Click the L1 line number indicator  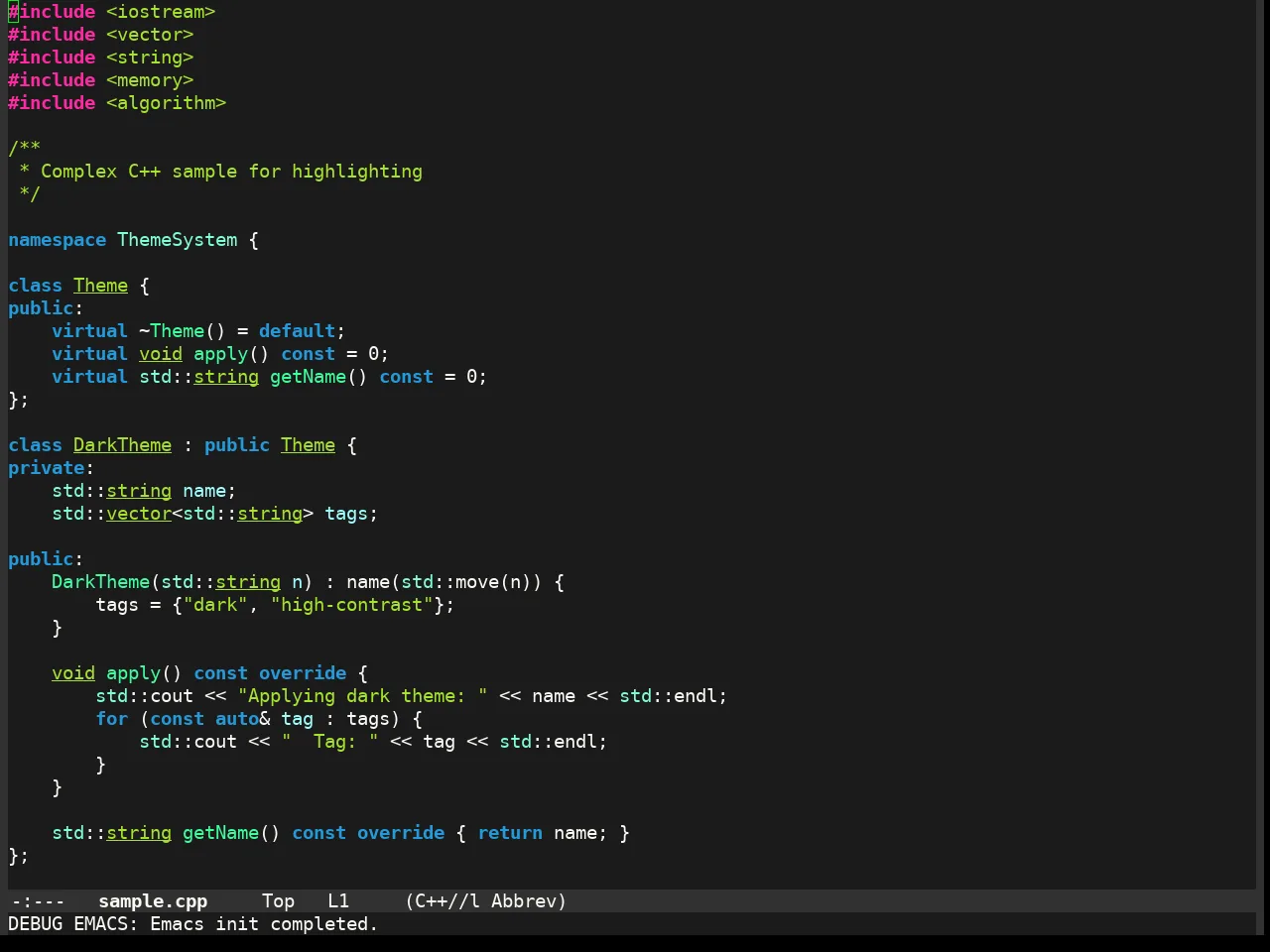tap(338, 901)
